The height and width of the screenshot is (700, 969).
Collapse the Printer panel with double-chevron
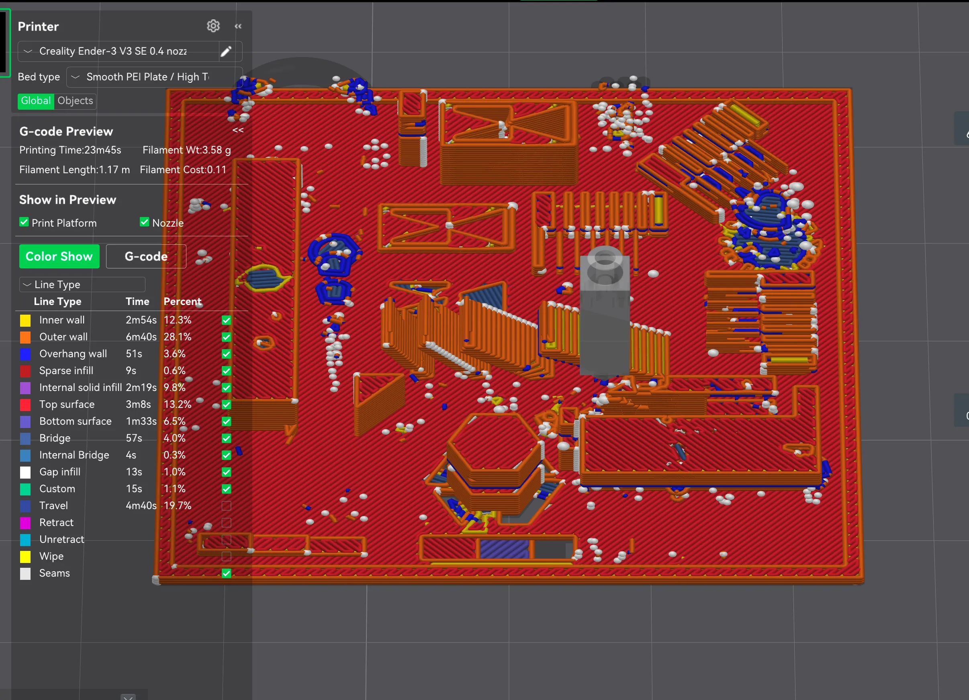pyautogui.click(x=238, y=27)
